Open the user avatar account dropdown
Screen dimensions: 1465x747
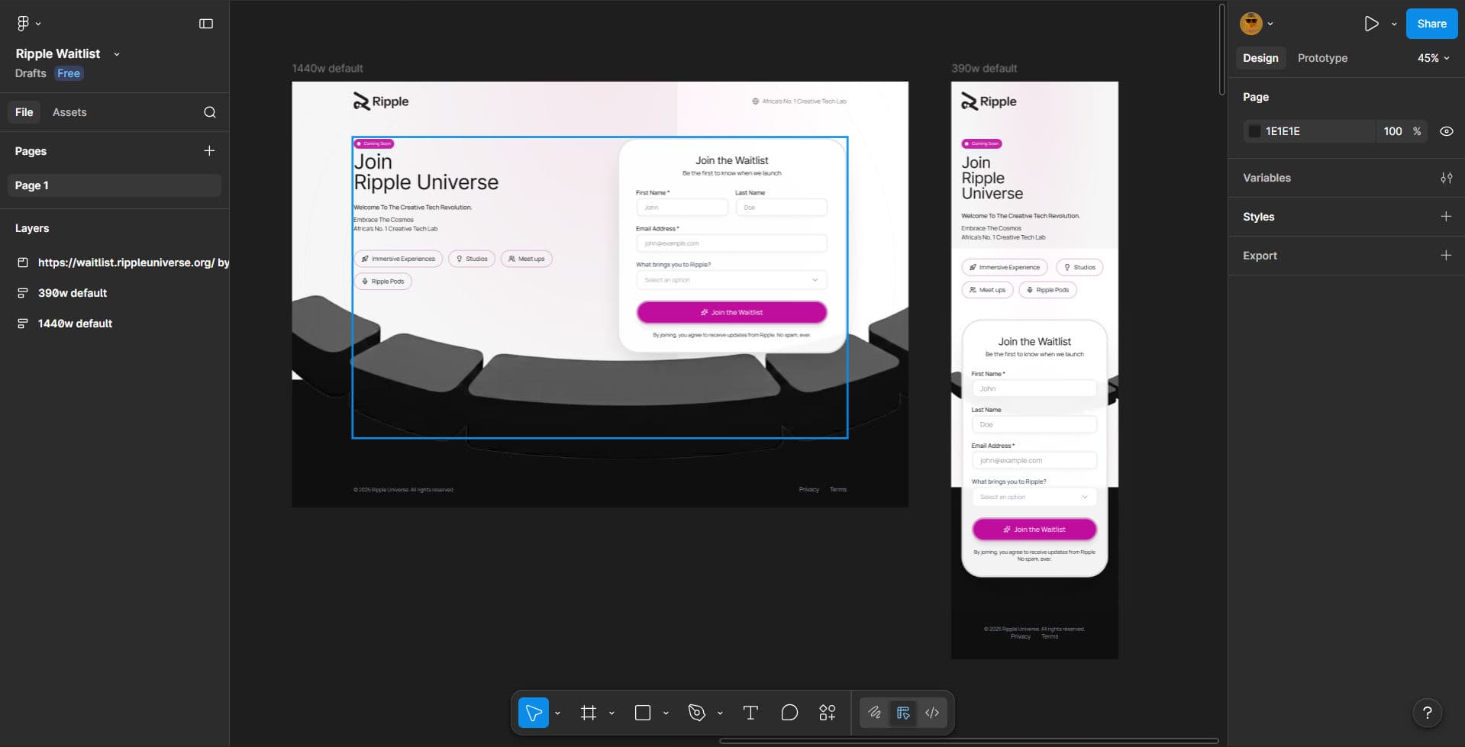pos(1257,24)
